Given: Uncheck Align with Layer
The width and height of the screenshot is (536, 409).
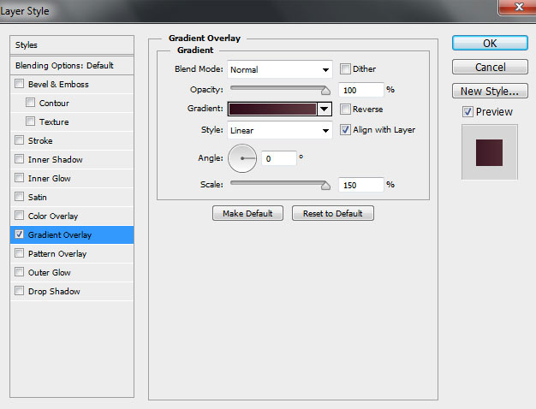Looking at the screenshot, I should coord(345,130).
